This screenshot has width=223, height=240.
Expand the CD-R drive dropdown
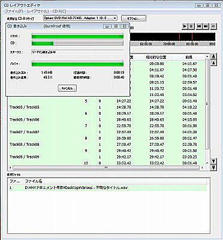click(114, 18)
